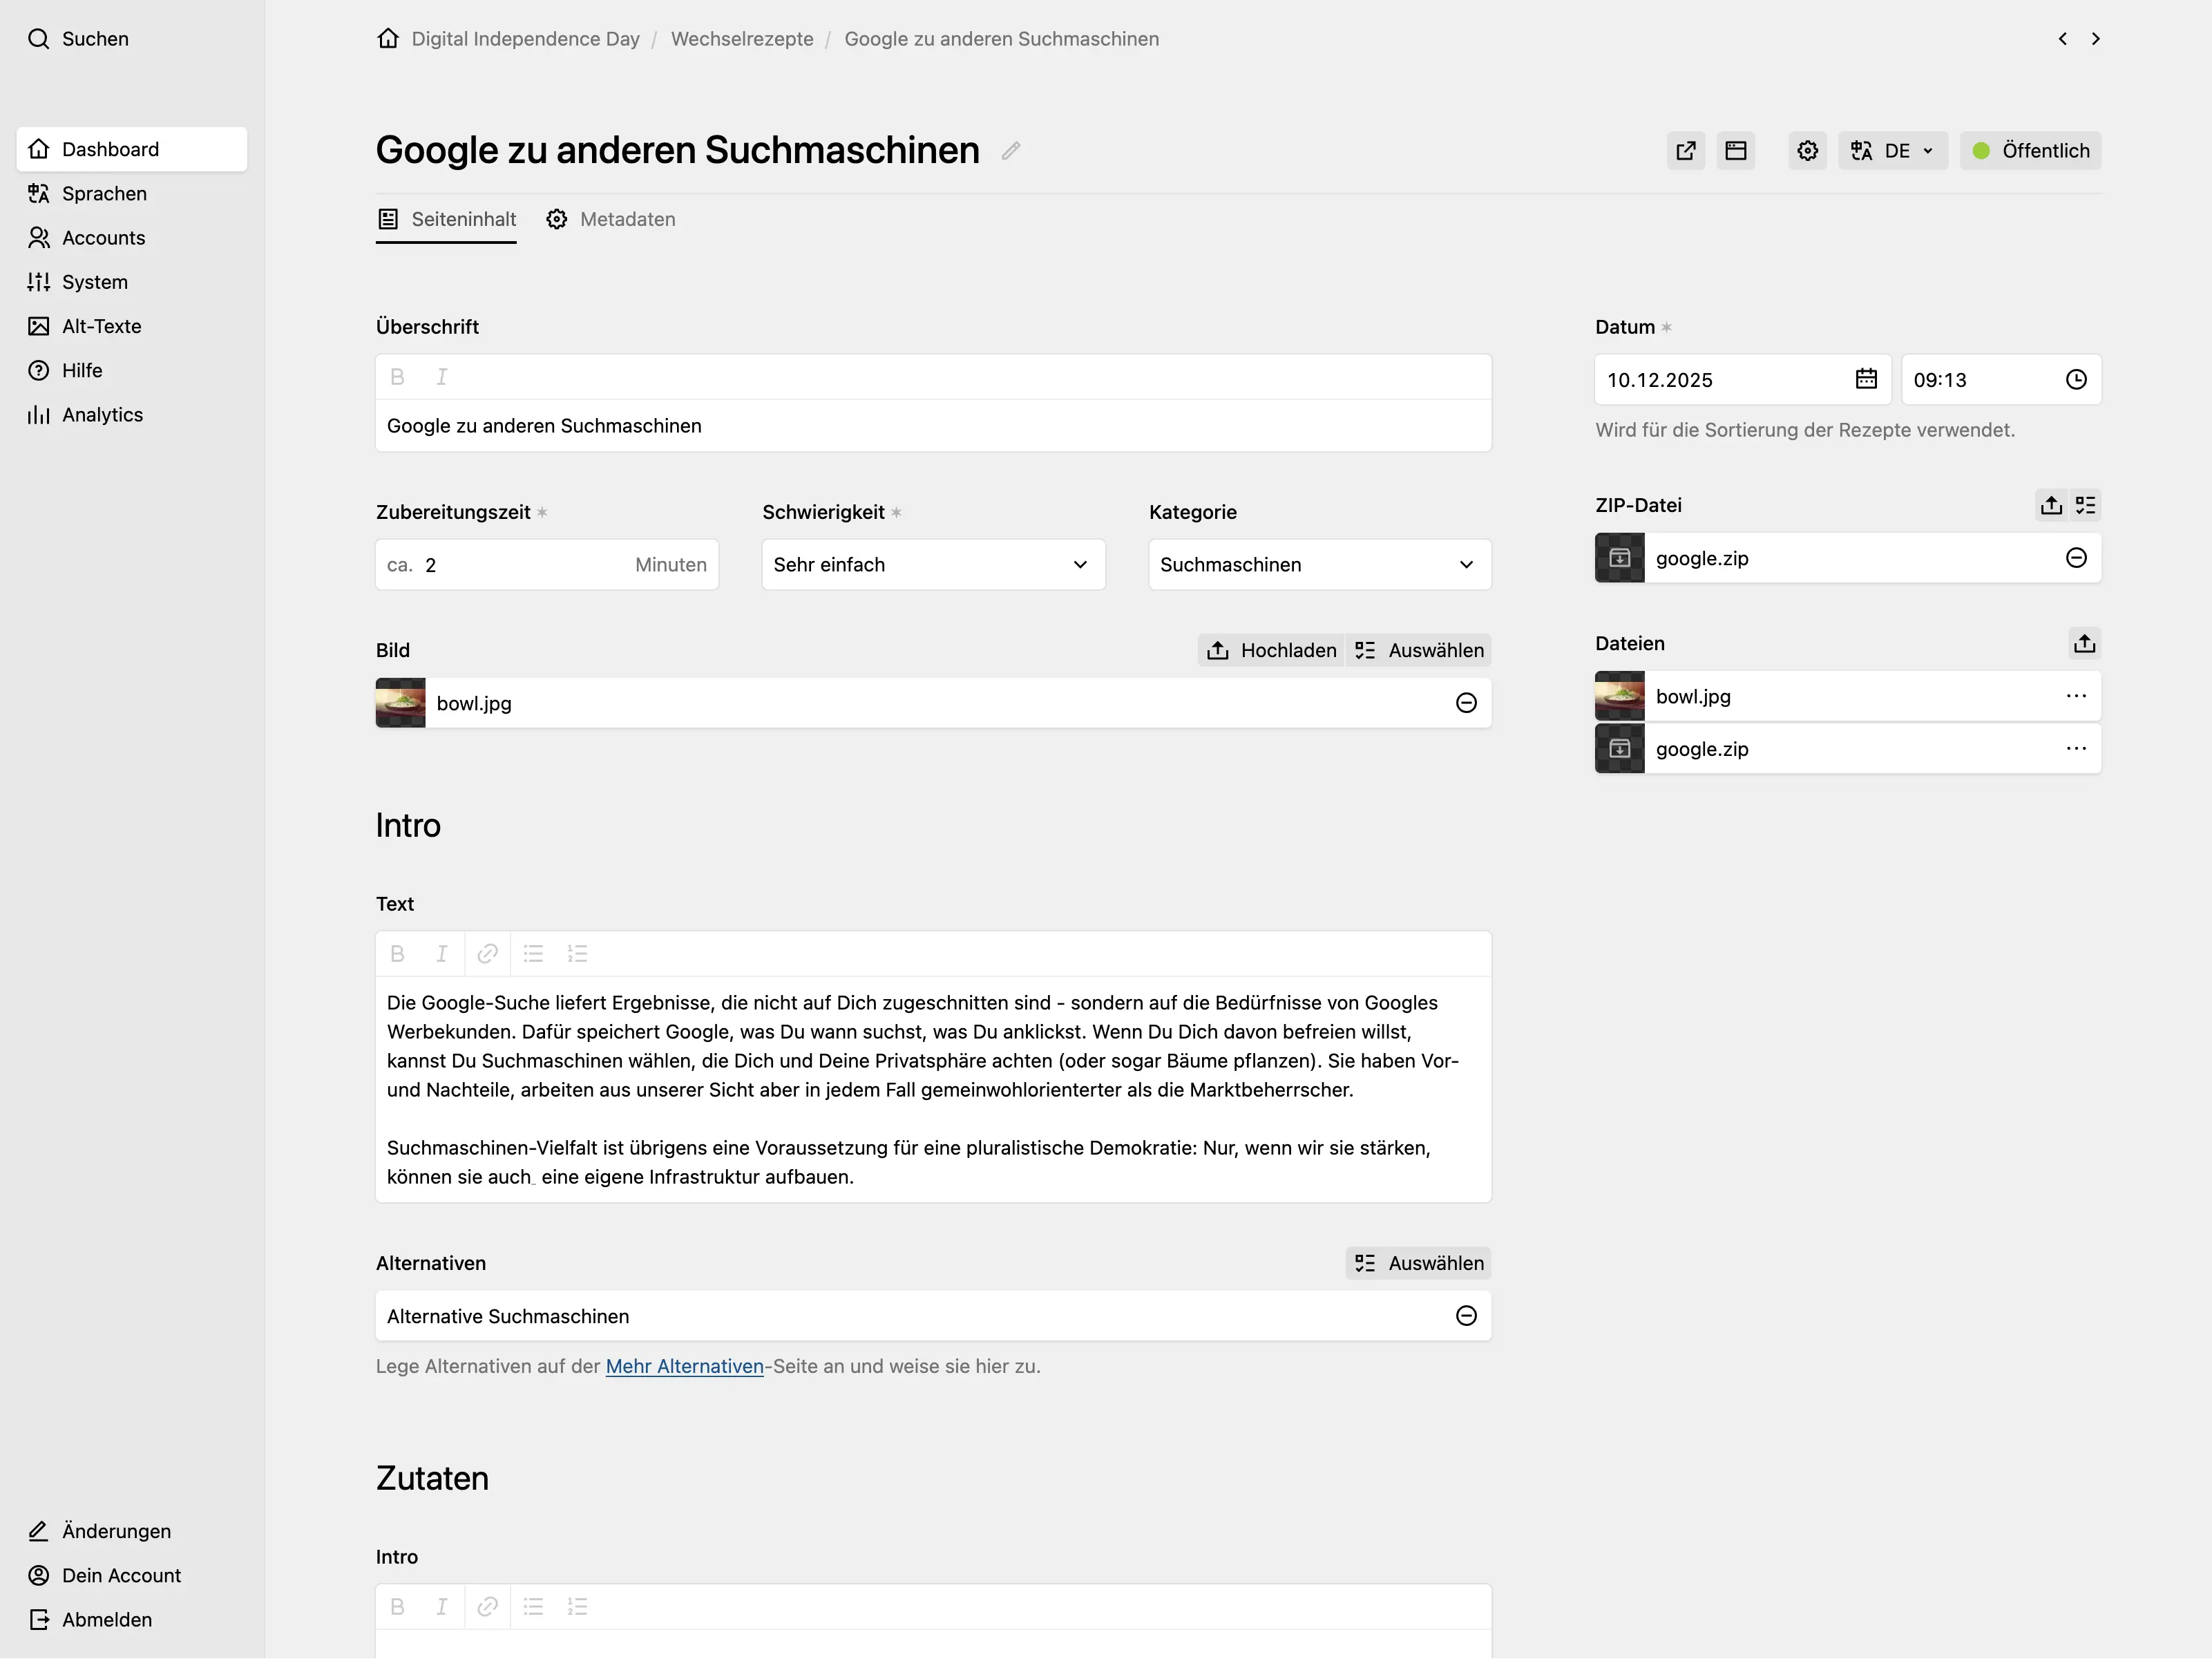Pick ZIP from media library via select icon
The width and height of the screenshot is (2212, 1659).
[x=2085, y=505]
